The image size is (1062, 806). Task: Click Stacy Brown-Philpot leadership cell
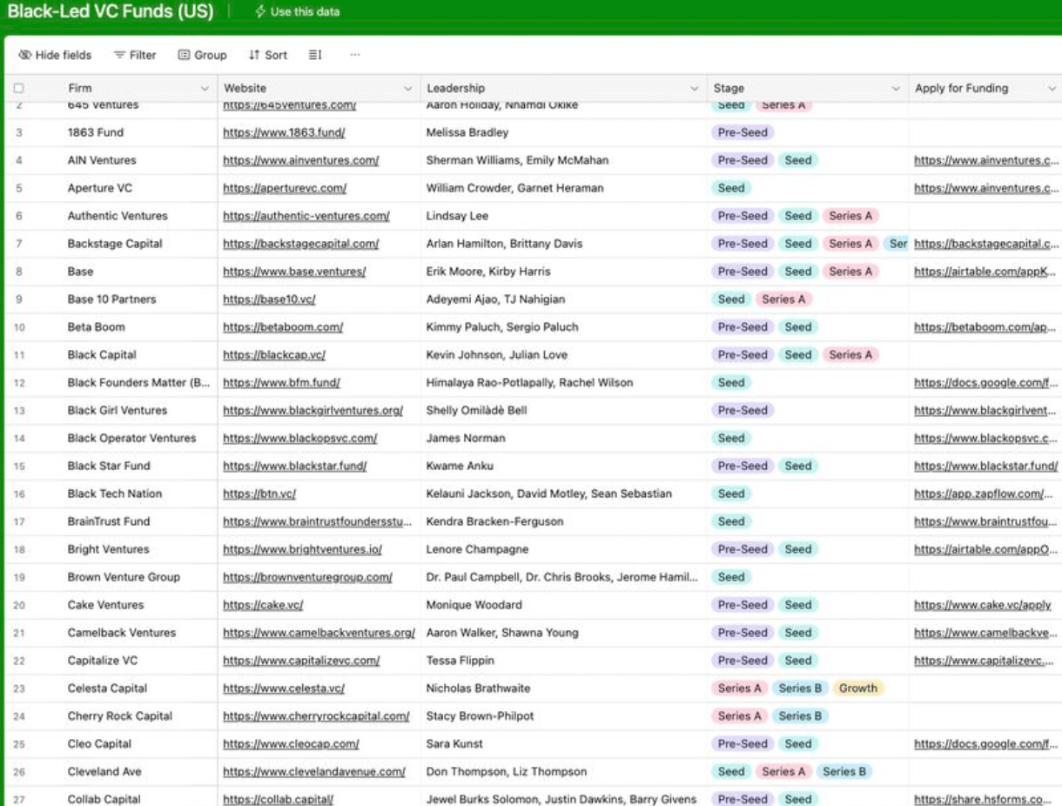coord(563,716)
